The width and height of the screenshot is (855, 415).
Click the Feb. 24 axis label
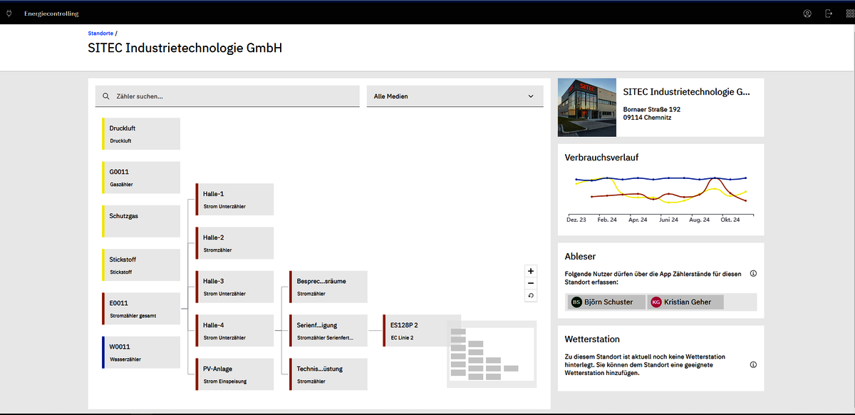pyautogui.click(x=607, y=220)
